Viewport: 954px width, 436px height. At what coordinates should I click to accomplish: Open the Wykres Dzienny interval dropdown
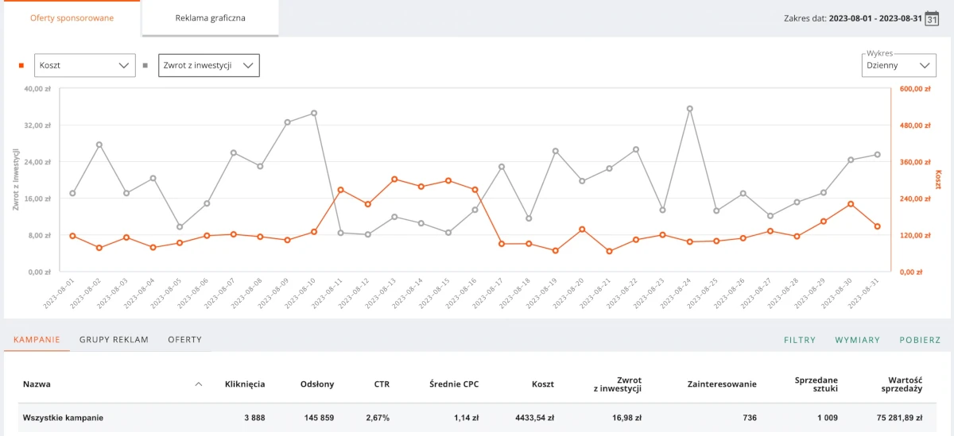tap(898, 66)
